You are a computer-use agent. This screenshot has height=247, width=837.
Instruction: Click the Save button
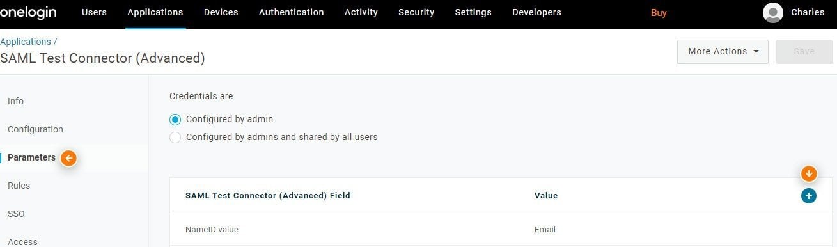pyautogui.click(x=804, y=51)
